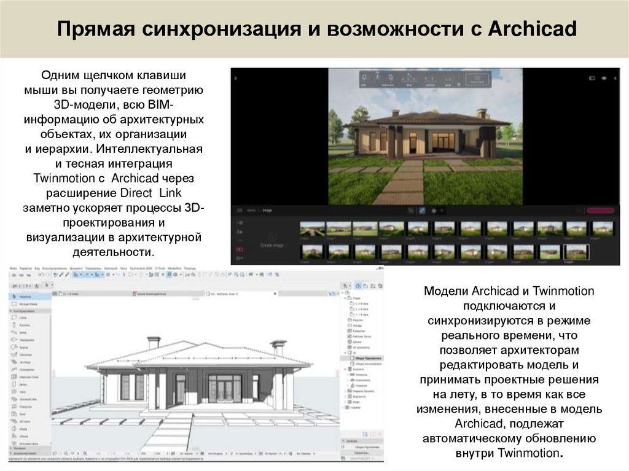
Task: Select the Window (Окно) tool
Action: (30, 392)
